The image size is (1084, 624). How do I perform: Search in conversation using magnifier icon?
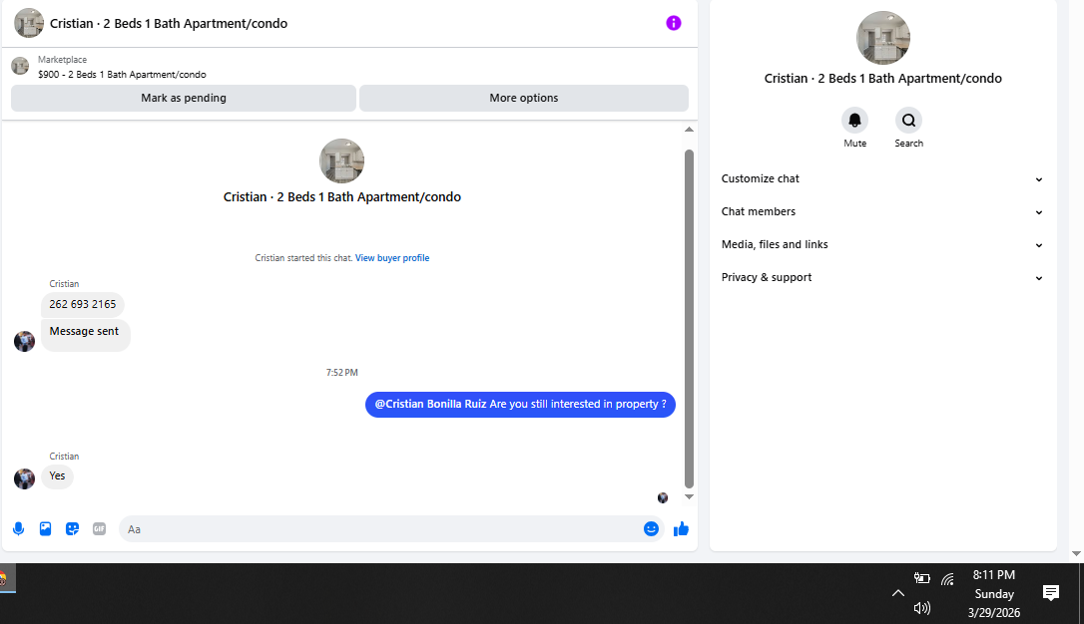click(908, 120)
